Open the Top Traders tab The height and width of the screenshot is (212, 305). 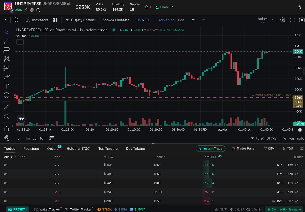[x=108, y=148]
